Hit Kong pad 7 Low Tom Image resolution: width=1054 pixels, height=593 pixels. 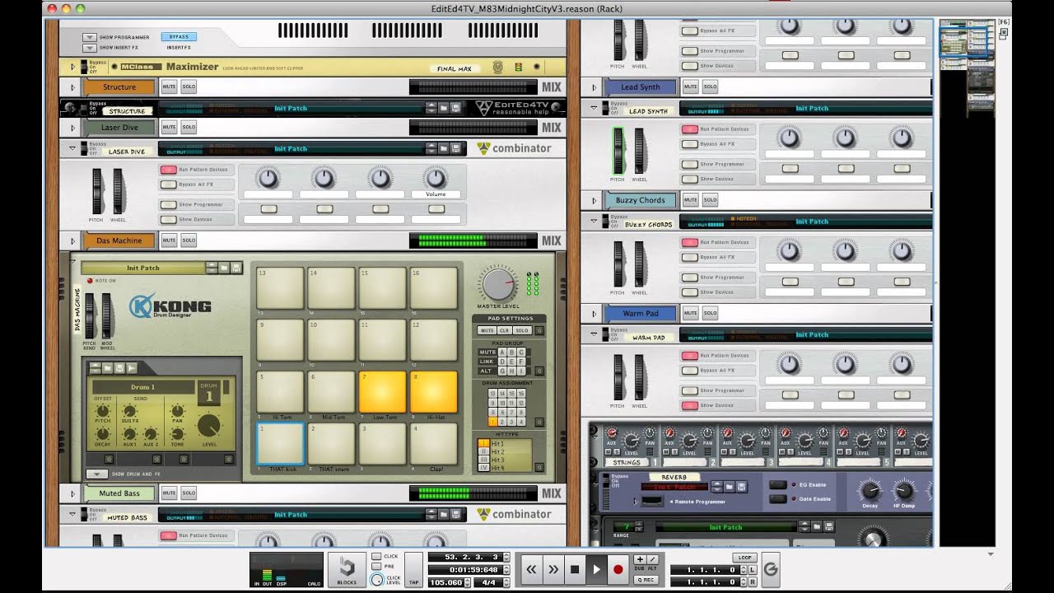pos(382,392)
